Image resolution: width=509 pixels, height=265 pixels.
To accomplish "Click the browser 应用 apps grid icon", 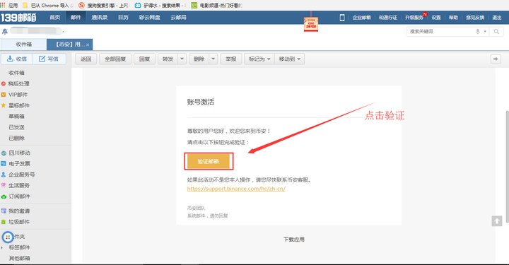I will [x=3, y=5].
